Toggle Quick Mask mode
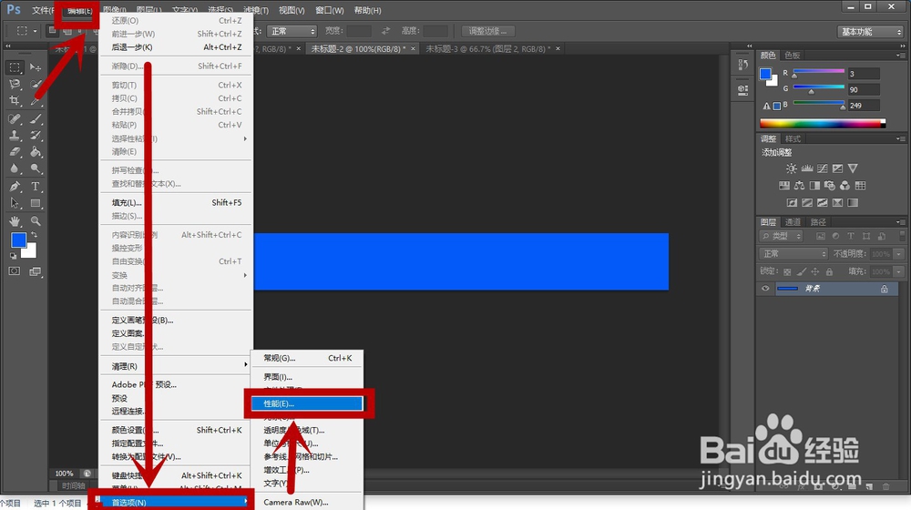The height and width of the screenshot is (510, 911). 15,271
